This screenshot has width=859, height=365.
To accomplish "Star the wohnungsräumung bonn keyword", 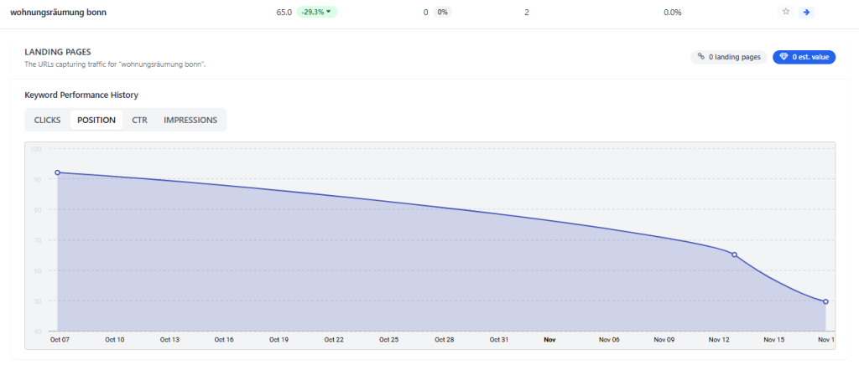I will point(786,12).
